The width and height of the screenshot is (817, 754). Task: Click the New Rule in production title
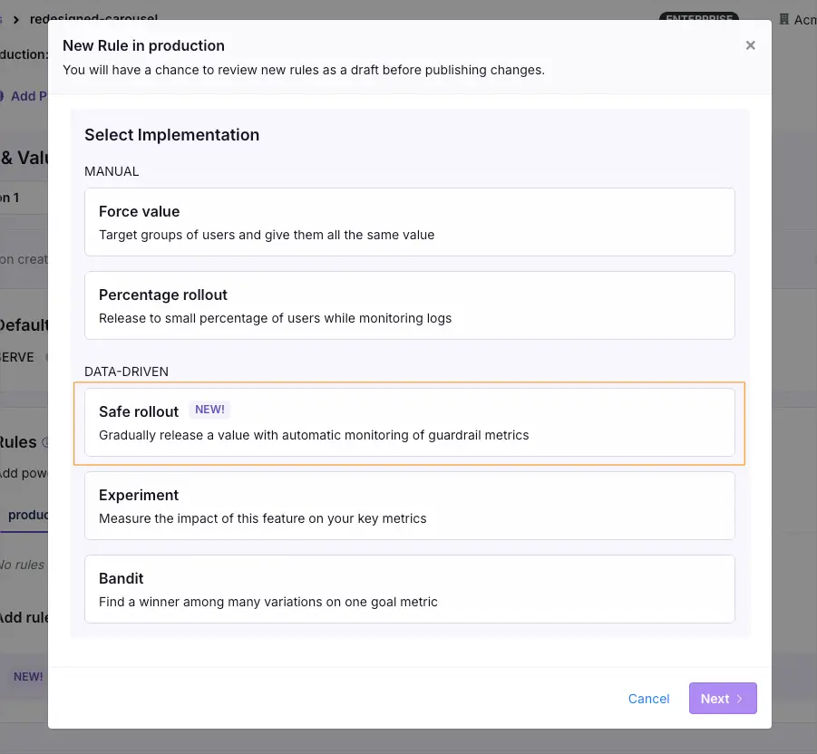point(143,46)
